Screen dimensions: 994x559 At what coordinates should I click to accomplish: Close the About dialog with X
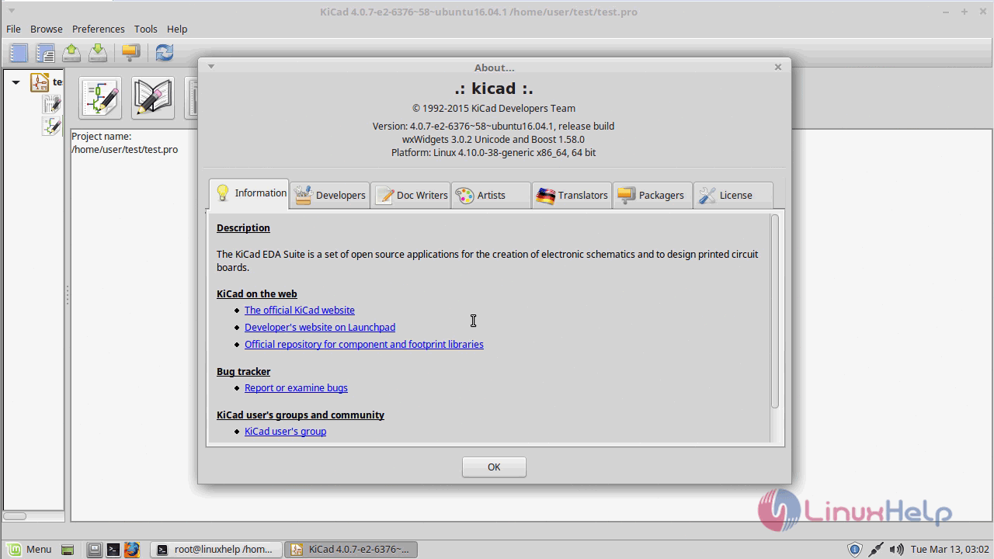pyautogui.click(x=777, y=67)
